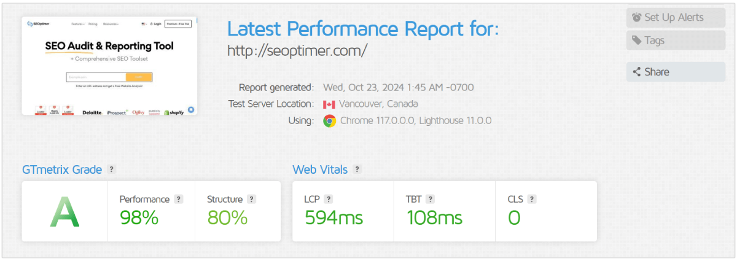Click the CLS help question mark
This screenshot has width=737, height=261.
(532, 199)
